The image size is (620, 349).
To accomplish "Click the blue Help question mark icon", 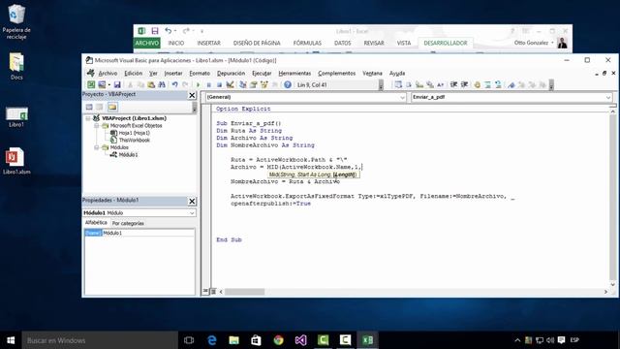I will pos(288,84).
